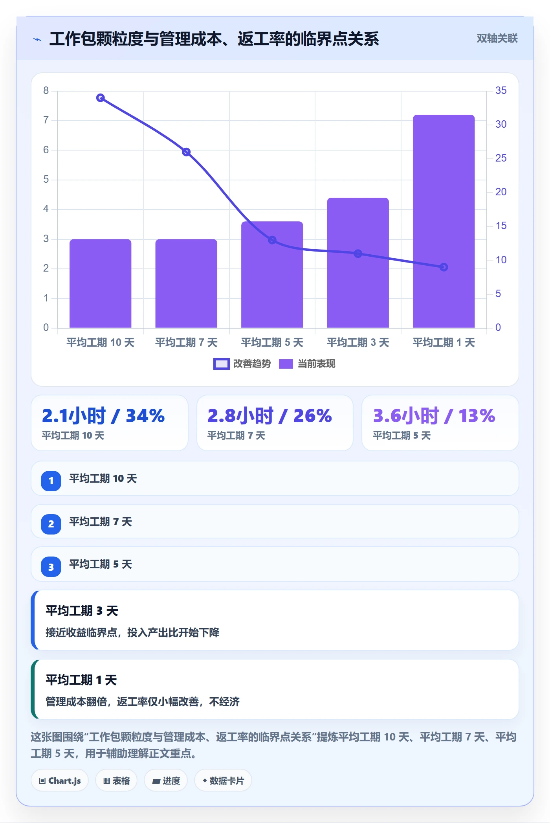Select list row text 平均工期 7 天
The height and width of the screenshot is (823, 550).
click(101, 522)
